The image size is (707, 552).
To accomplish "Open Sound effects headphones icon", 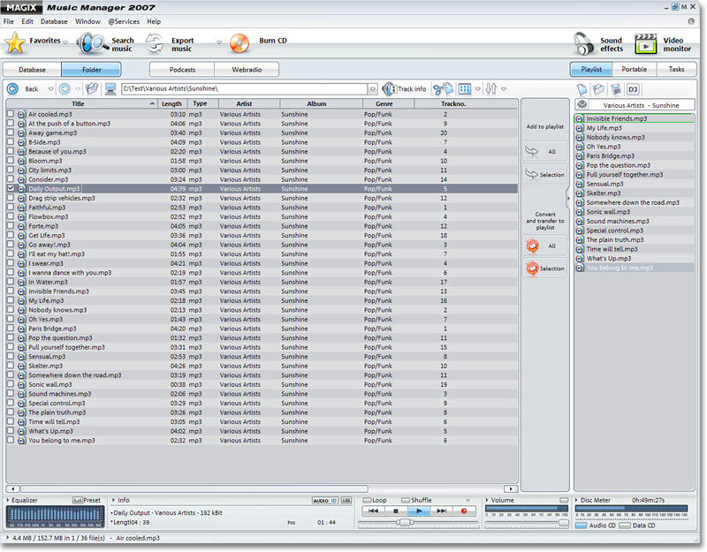I will tap(583, 43).
